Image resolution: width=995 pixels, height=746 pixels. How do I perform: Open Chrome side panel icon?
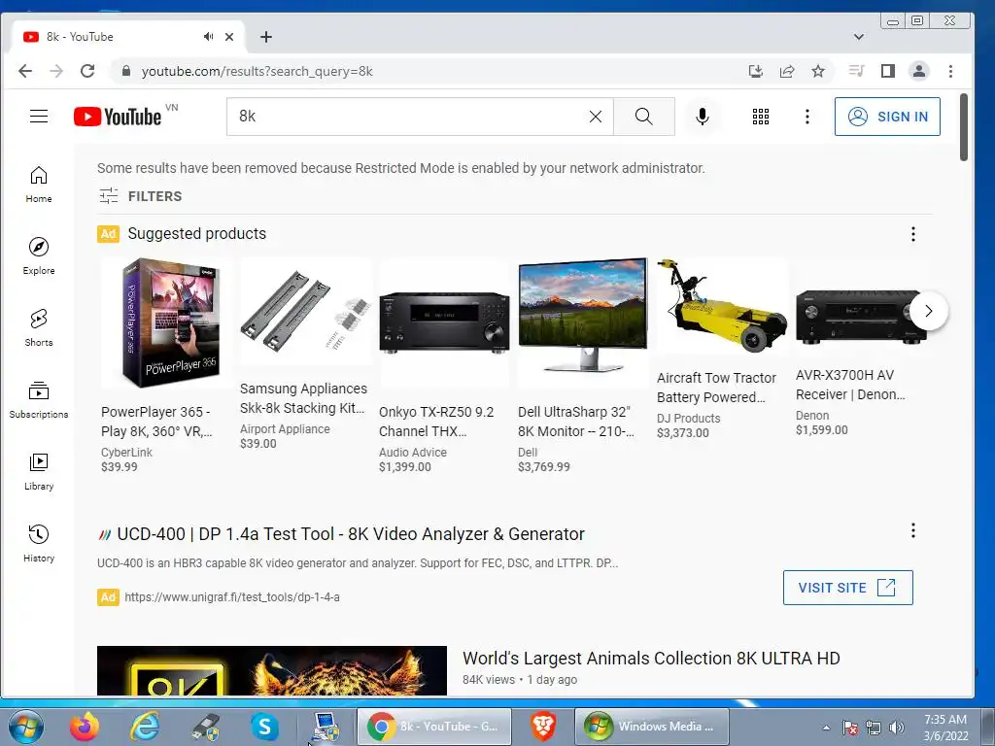click(888, 71)
